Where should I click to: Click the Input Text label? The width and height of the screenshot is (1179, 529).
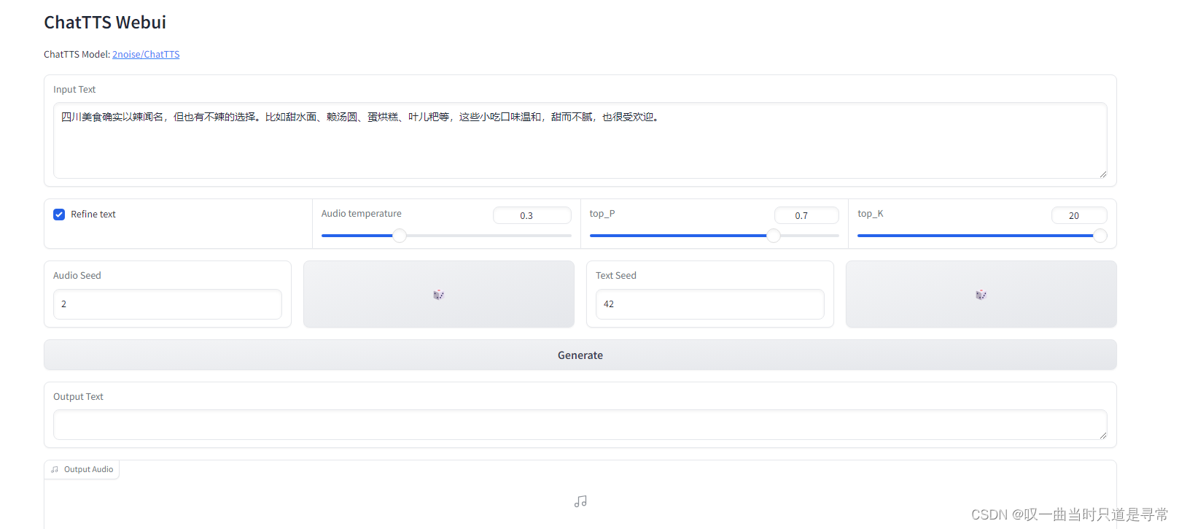(74, 90)
